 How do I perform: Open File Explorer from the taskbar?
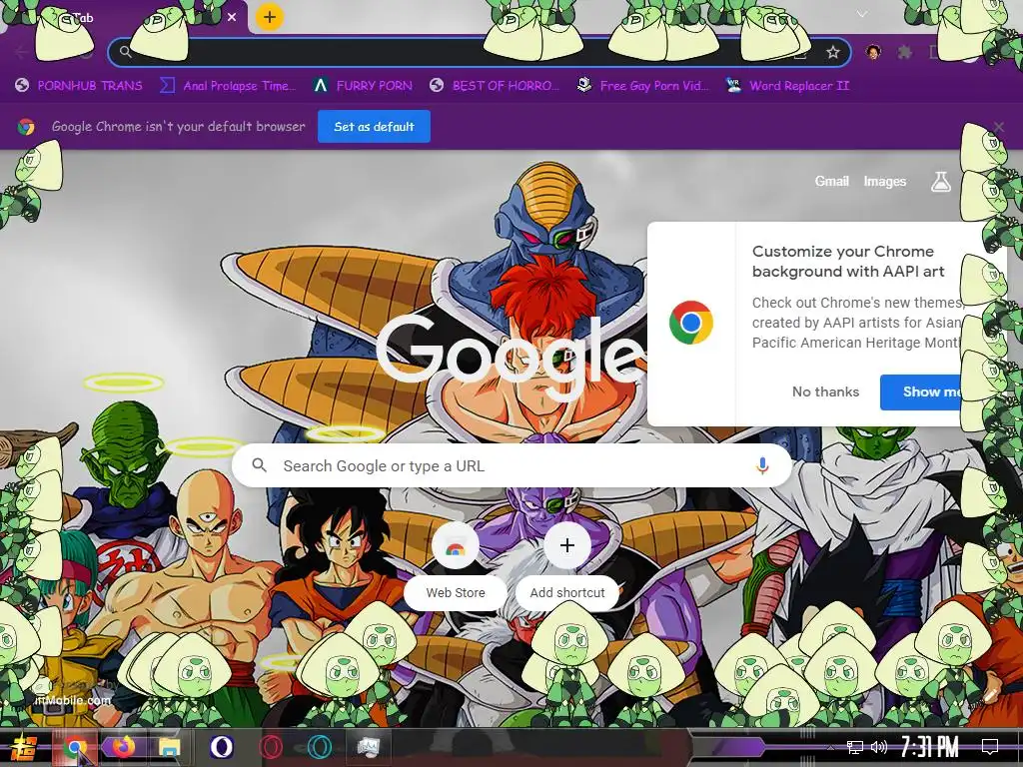(169, 747)
